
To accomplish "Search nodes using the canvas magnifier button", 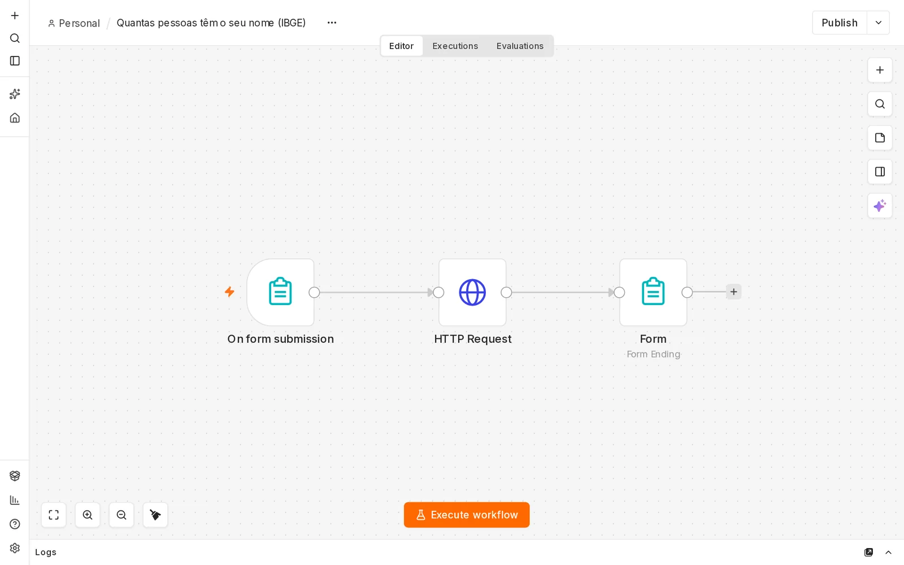I will (x=880, y=104).
